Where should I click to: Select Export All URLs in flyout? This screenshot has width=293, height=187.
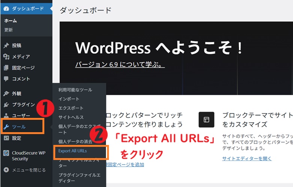click(72, 151)
